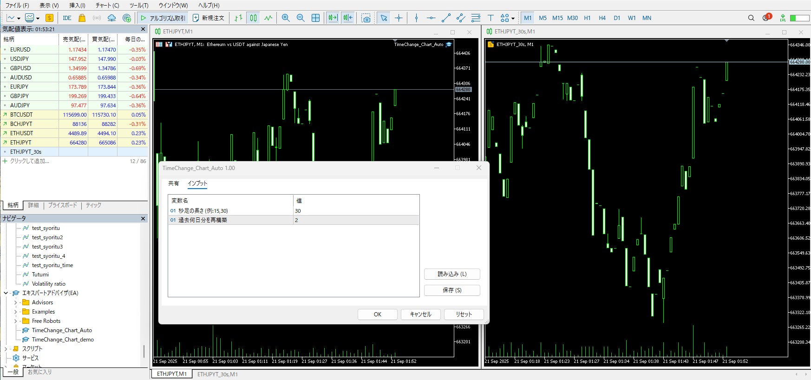
Task: Open the Charts menu in menu bar
Action: 107,6
